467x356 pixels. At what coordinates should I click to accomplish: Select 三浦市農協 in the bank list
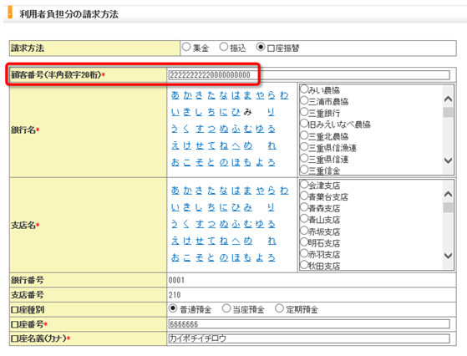pos(304,100)
